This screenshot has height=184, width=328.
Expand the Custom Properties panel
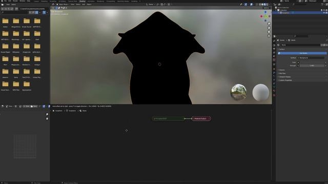[285, 80]
